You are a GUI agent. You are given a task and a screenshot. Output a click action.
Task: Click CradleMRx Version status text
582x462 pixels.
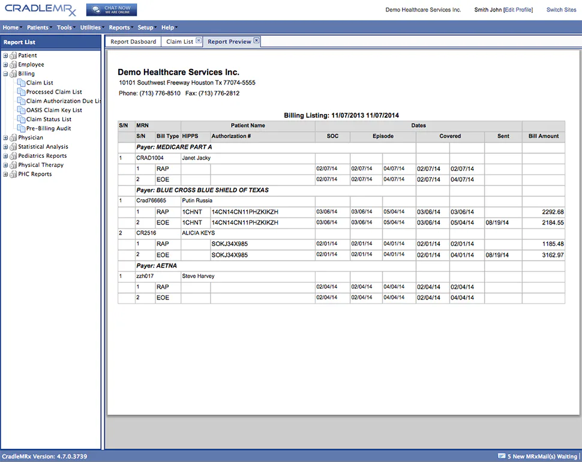tap(44, 457)
